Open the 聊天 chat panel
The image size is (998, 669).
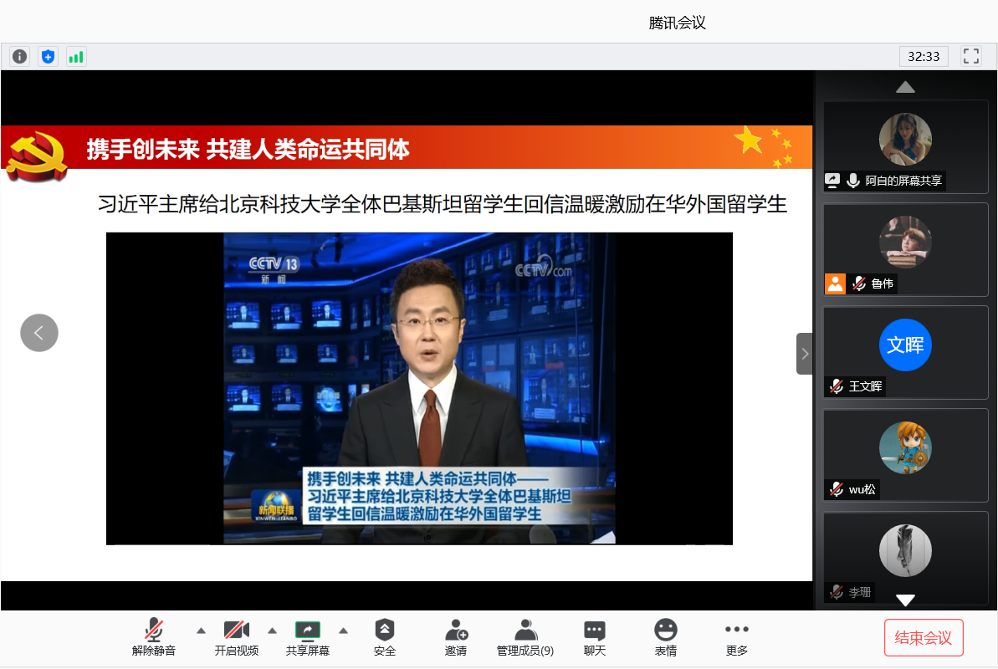[x=595, y=637]
